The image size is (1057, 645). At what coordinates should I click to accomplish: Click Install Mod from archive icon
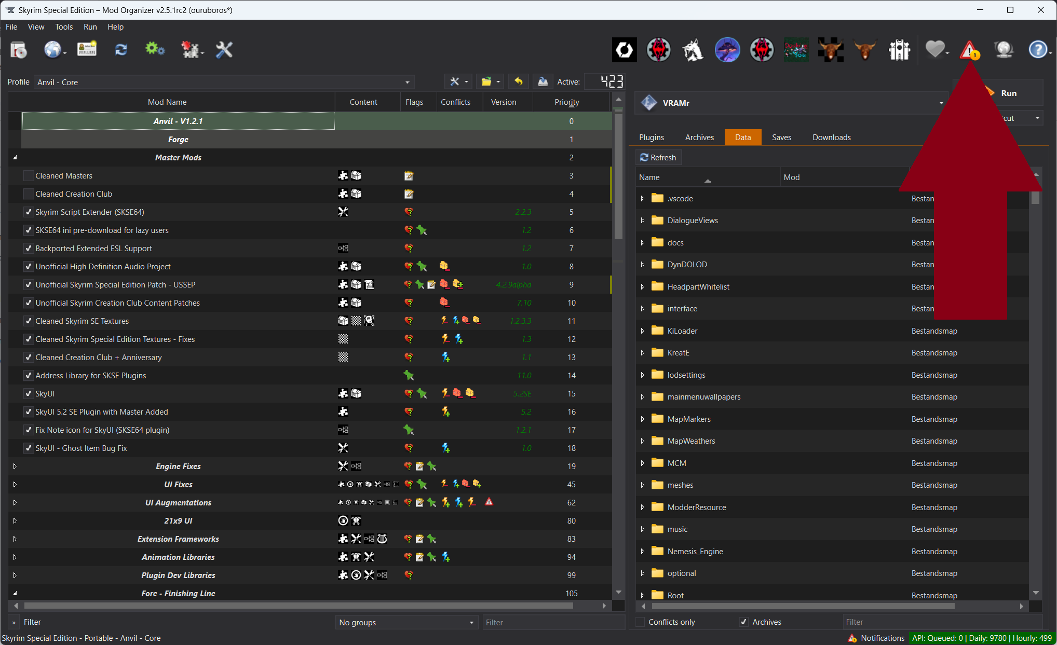[x=19, y=50]
